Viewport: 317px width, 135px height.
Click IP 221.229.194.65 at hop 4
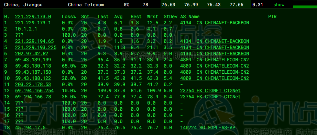(x=34, y=41)
